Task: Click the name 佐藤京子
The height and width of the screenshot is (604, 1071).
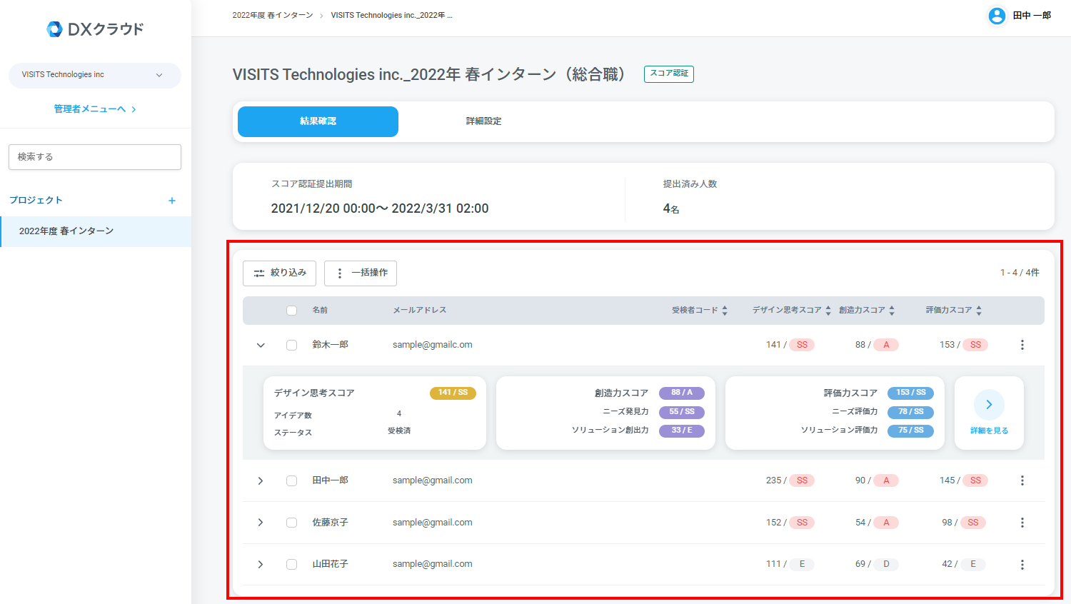Action: [x=330, y=523]
